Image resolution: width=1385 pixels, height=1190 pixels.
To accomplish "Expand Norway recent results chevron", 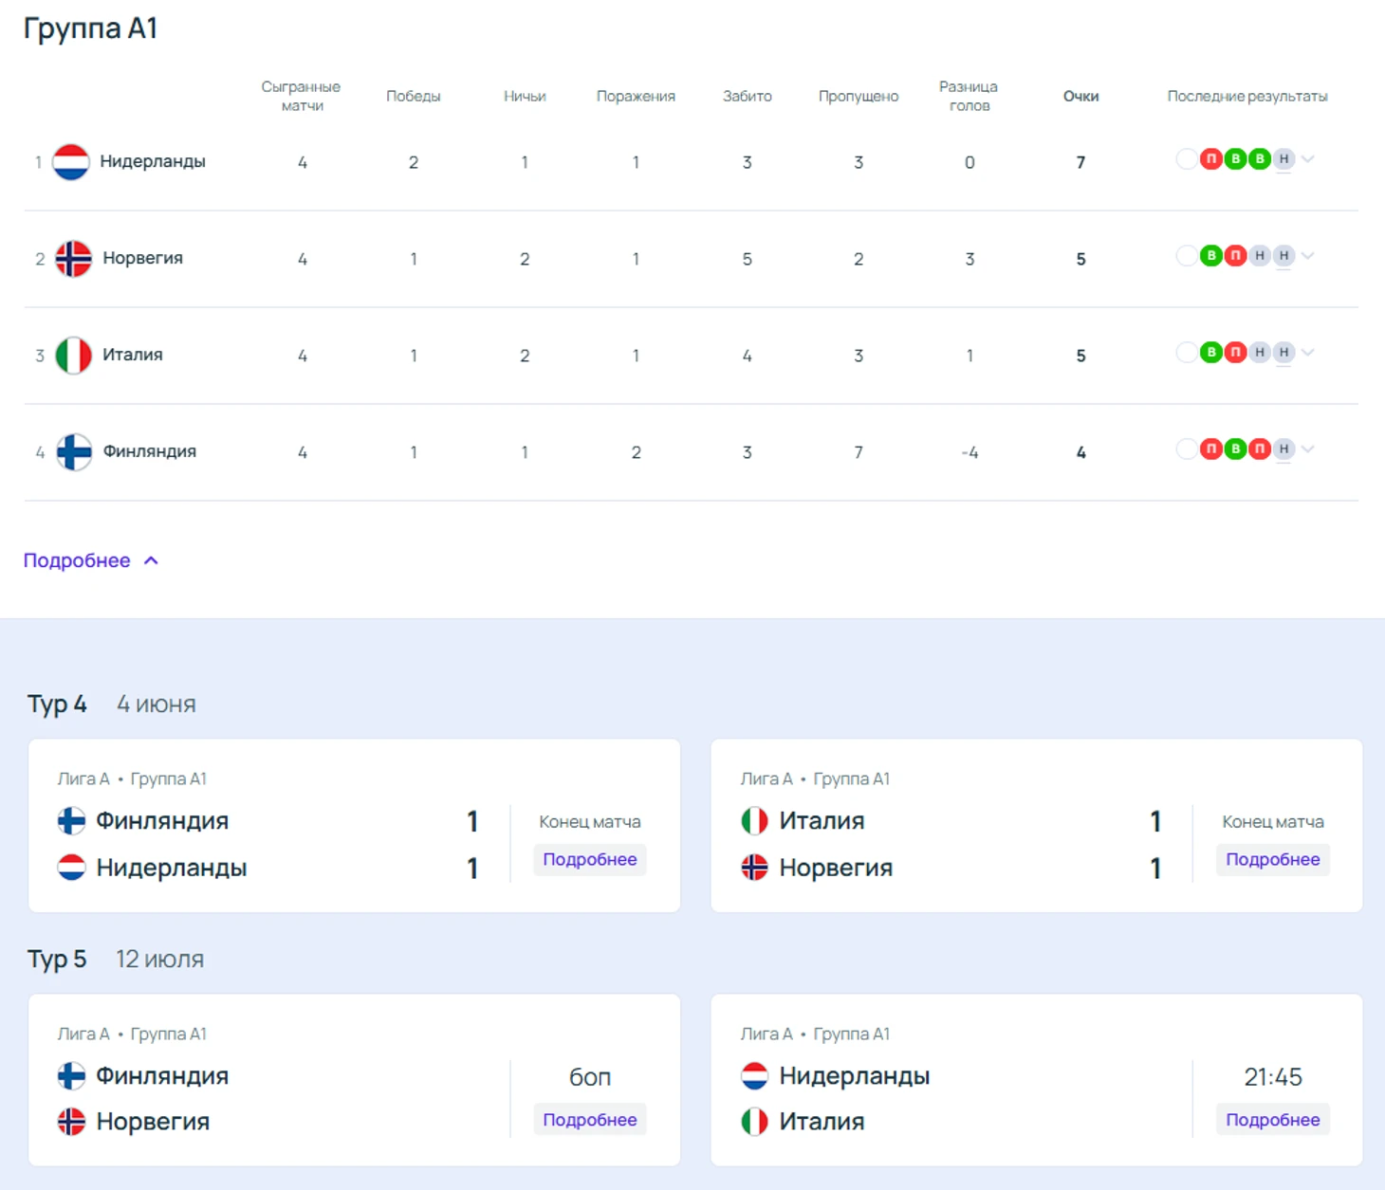I will [x=1308, y=256].
